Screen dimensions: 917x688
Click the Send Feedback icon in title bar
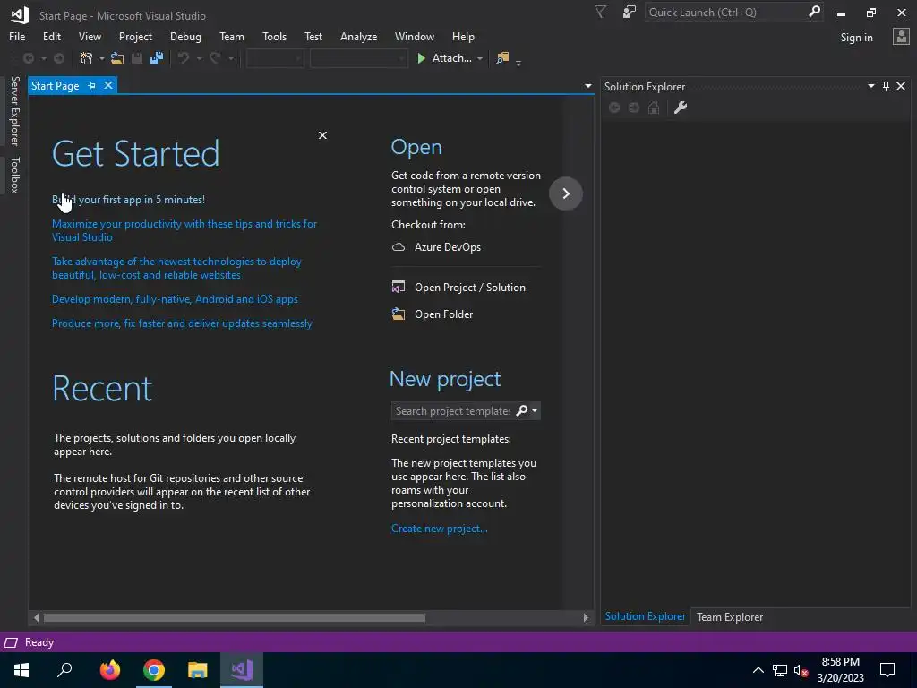pos(630,12)
